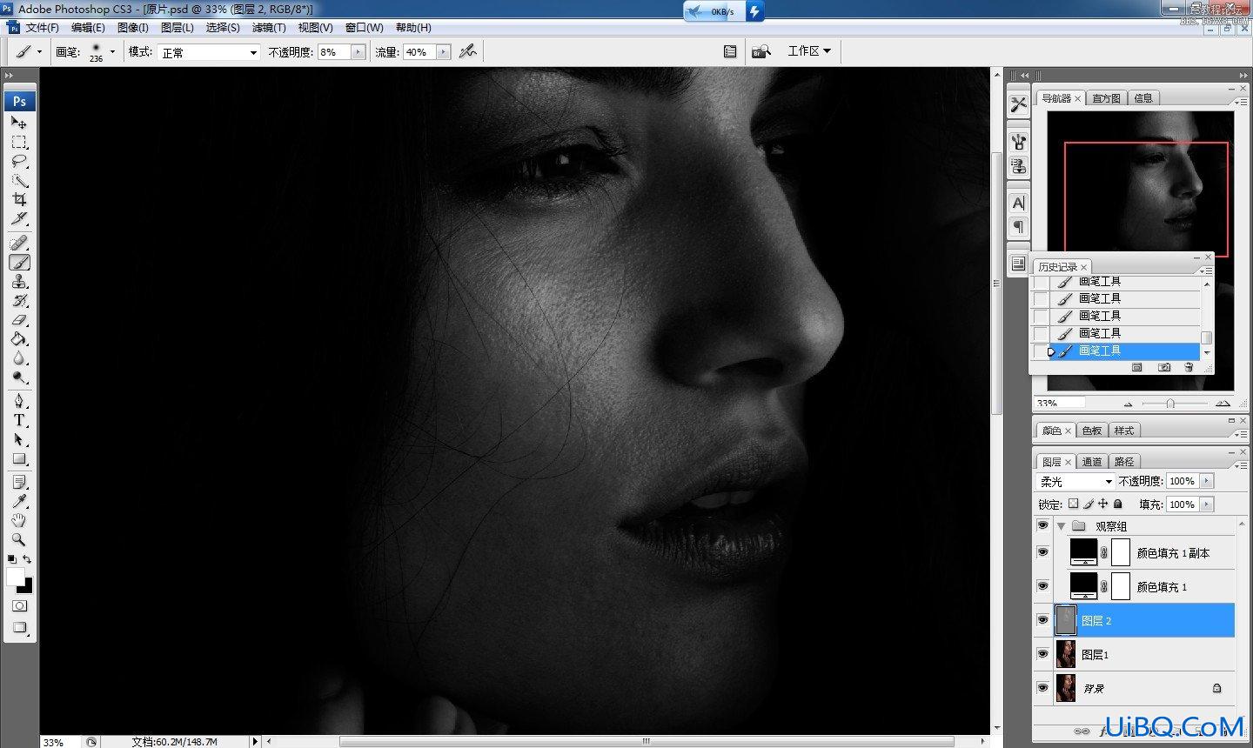
Task: Set the foreground color swatch
Action: [x=15, y=577]
